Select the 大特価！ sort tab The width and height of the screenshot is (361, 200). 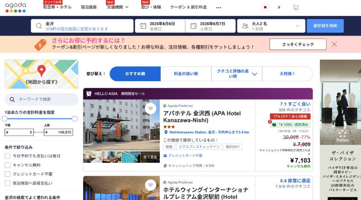287,74
